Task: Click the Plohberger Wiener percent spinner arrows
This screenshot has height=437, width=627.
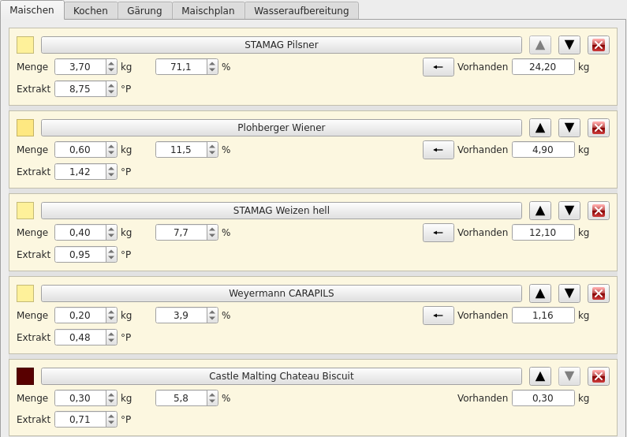Action: (212, 150)
